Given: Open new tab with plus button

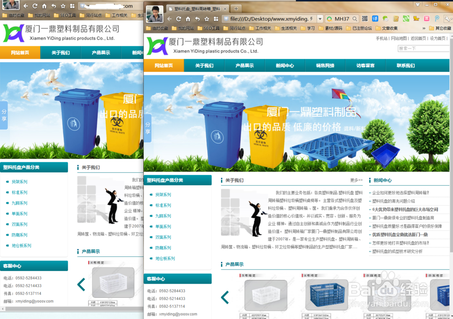Looking at the screenshot, I should (x=236, y=9).
